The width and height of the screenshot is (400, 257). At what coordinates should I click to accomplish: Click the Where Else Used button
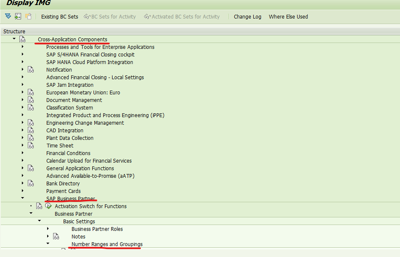(x=288, y=16)
